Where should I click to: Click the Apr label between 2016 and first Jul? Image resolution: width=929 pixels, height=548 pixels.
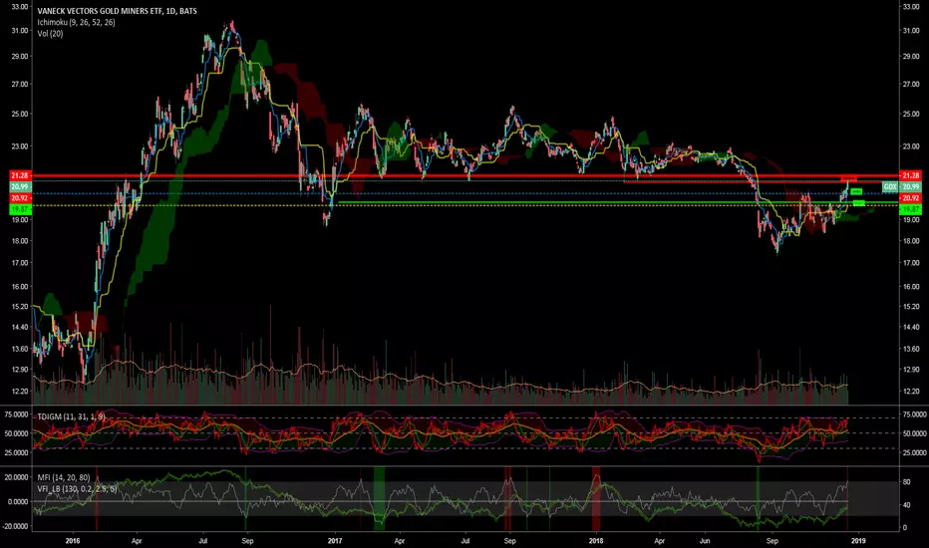point(137,541)
